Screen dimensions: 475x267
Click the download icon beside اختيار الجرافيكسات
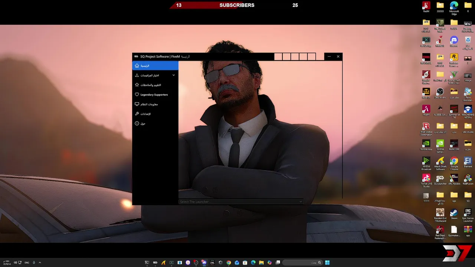click(x=137, y=75)
